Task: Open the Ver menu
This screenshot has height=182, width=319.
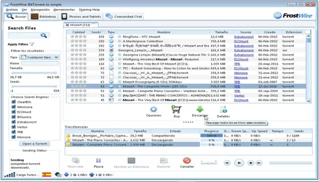Action: coord(24,10)
